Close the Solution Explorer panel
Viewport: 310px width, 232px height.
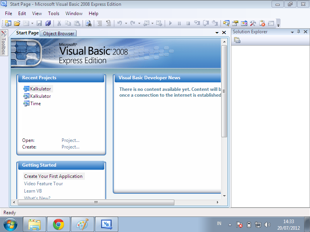[x=305, y=32]
